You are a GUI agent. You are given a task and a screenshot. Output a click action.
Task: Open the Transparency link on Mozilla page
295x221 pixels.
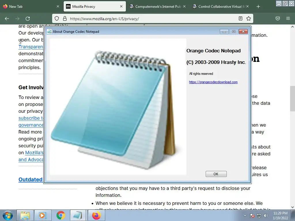click(x=31, y=47)
